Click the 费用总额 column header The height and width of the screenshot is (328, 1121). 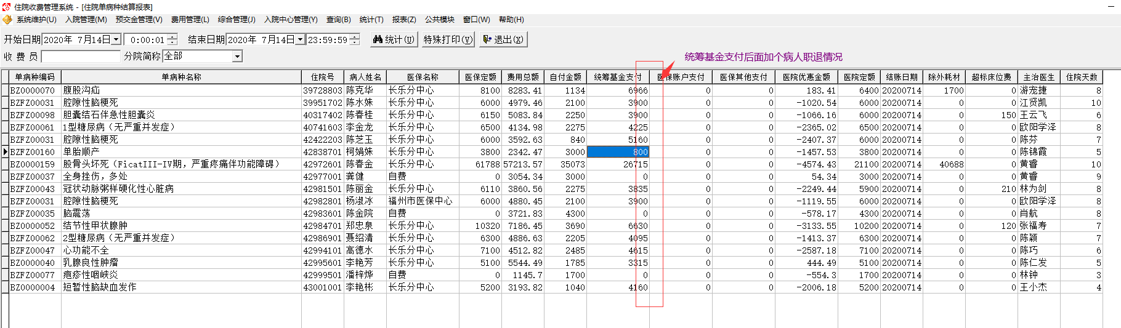(x=523, y=77)
